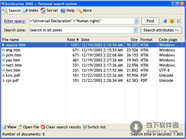Click the PDF icon beside sjn.pdf
The width and height of the screenshot is (186, 139).
coord(3,81)
